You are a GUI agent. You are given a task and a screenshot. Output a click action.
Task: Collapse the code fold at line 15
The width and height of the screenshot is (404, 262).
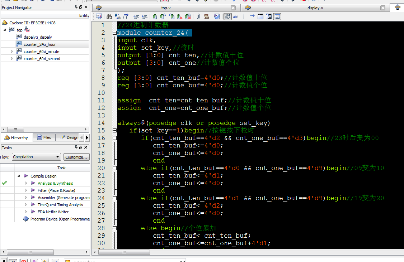pyautogui.click(x=115, y=130)
